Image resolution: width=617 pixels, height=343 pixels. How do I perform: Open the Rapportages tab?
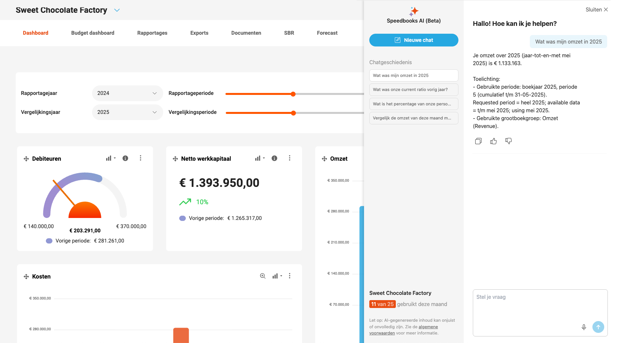pos(152,33)
